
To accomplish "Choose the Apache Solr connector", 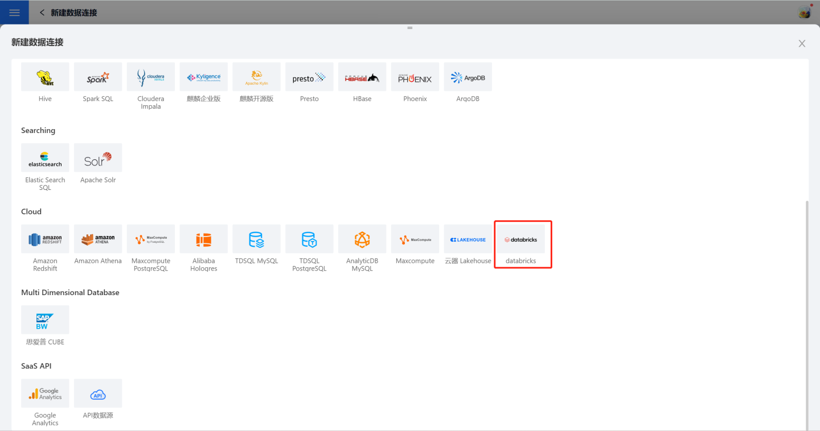I will click(98, 158).
